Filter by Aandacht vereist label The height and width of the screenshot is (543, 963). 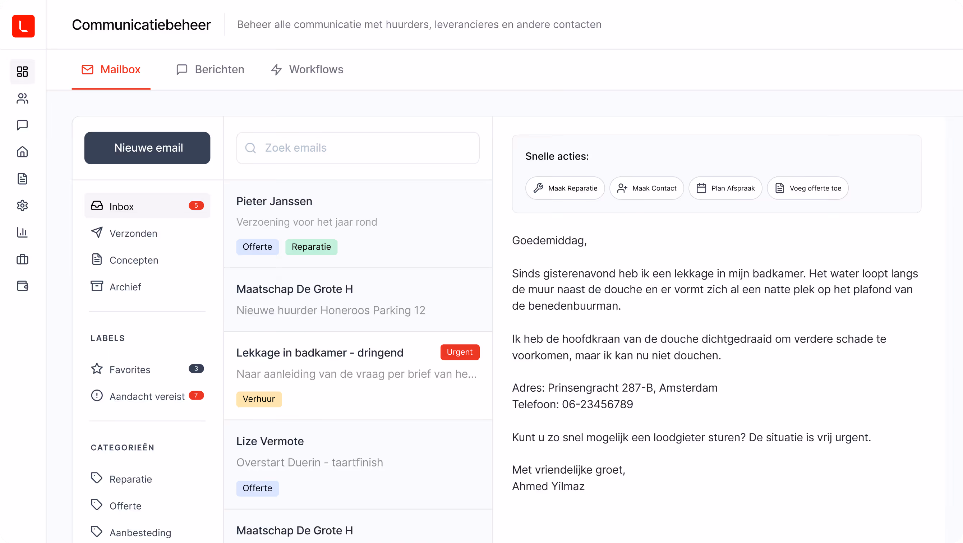click(147, 396)
